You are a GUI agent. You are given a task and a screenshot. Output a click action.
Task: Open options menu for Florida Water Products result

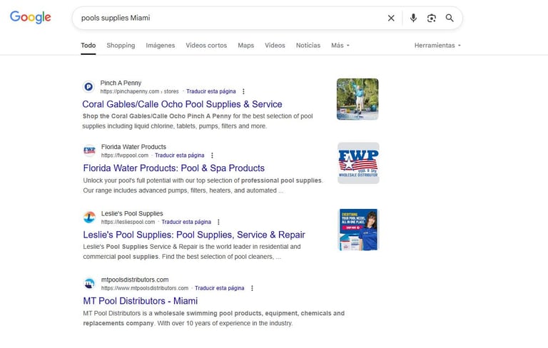point(212,155)
